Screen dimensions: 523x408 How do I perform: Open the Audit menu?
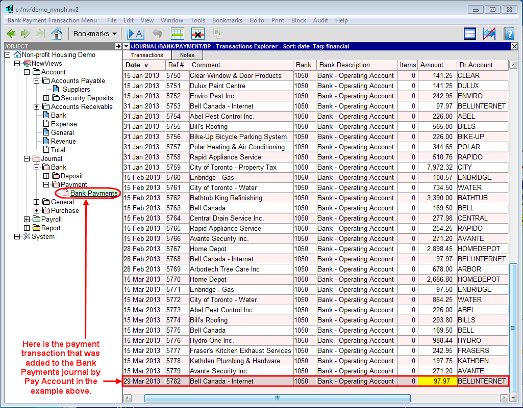click(x=320, y=20)
